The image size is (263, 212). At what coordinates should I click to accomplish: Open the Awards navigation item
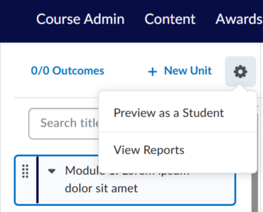pyautogui.click(x=239, y=19)
